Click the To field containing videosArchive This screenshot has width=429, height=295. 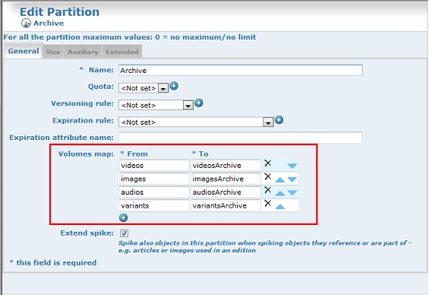[x=226, y=165]
